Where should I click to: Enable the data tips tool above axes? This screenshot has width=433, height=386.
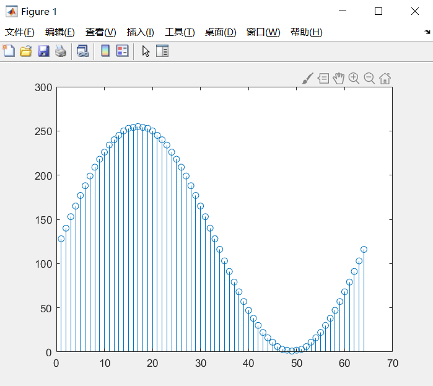click(323, 79)
